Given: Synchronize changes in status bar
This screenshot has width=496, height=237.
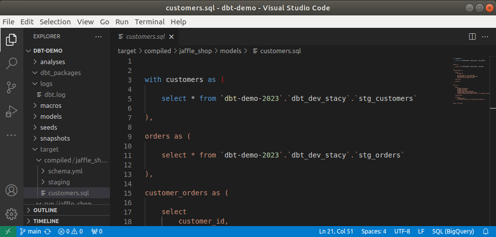Looking at the screenshot, I should (48, 232).
